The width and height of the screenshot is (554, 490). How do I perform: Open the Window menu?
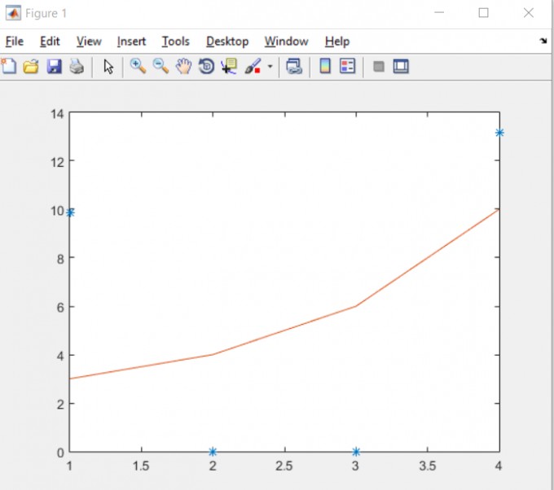[x=286, y=42]
